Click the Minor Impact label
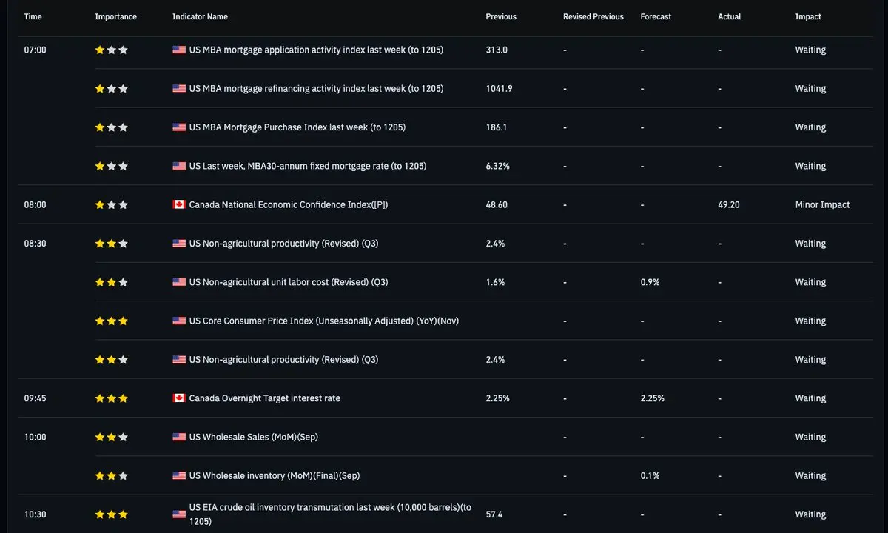The image size is (888, 533). click(x=822, y=205)
